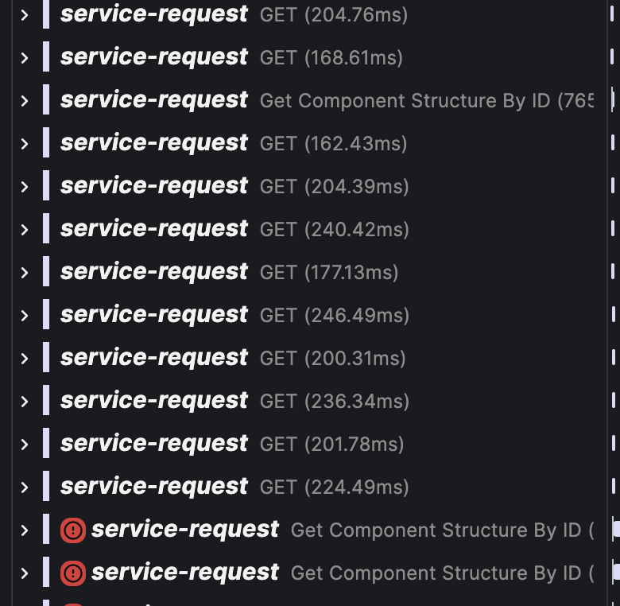Expand the last errored Get Component Structure span
Screen dimensions: 620x606
(x=25, y=573)
